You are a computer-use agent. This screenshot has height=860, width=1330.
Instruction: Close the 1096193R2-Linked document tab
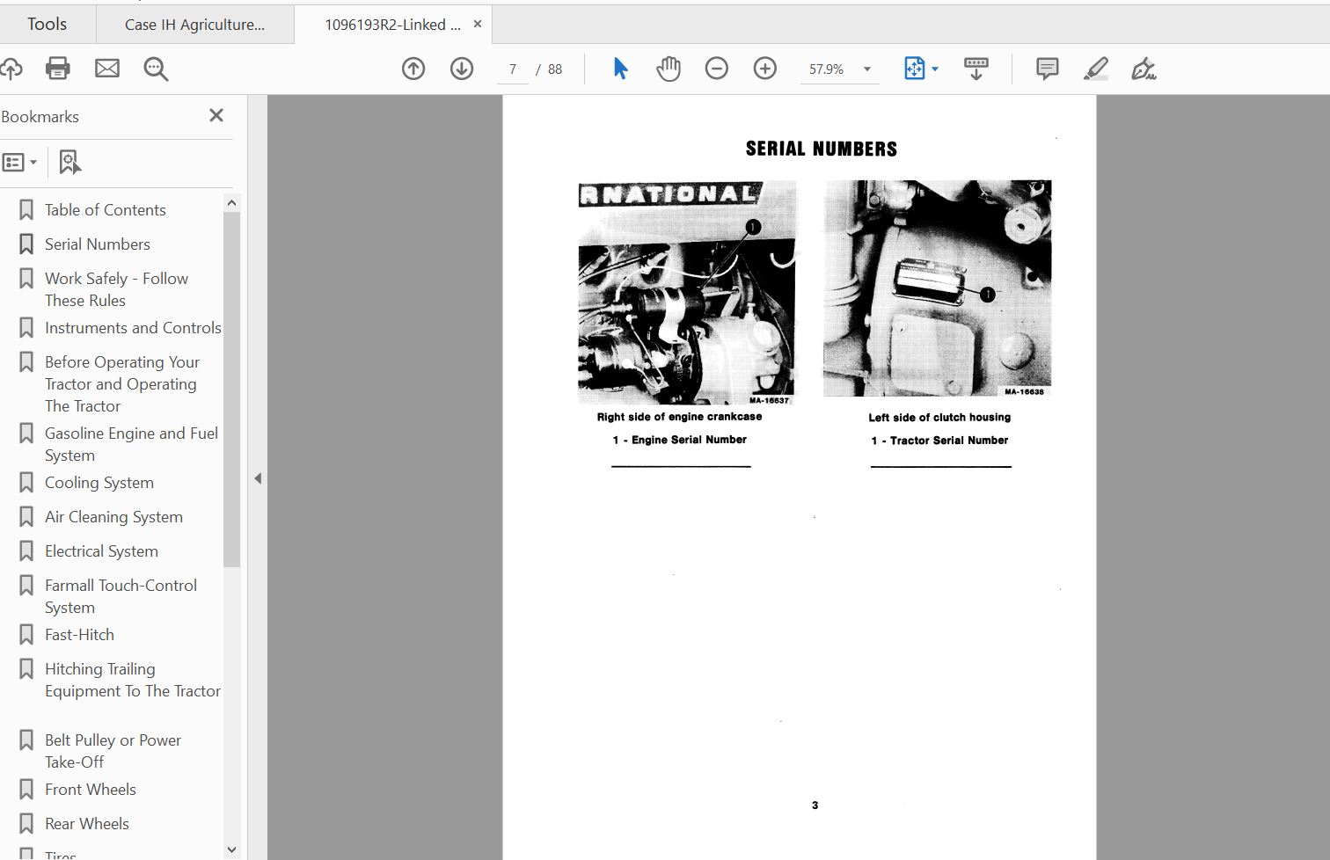coord(478,25)
